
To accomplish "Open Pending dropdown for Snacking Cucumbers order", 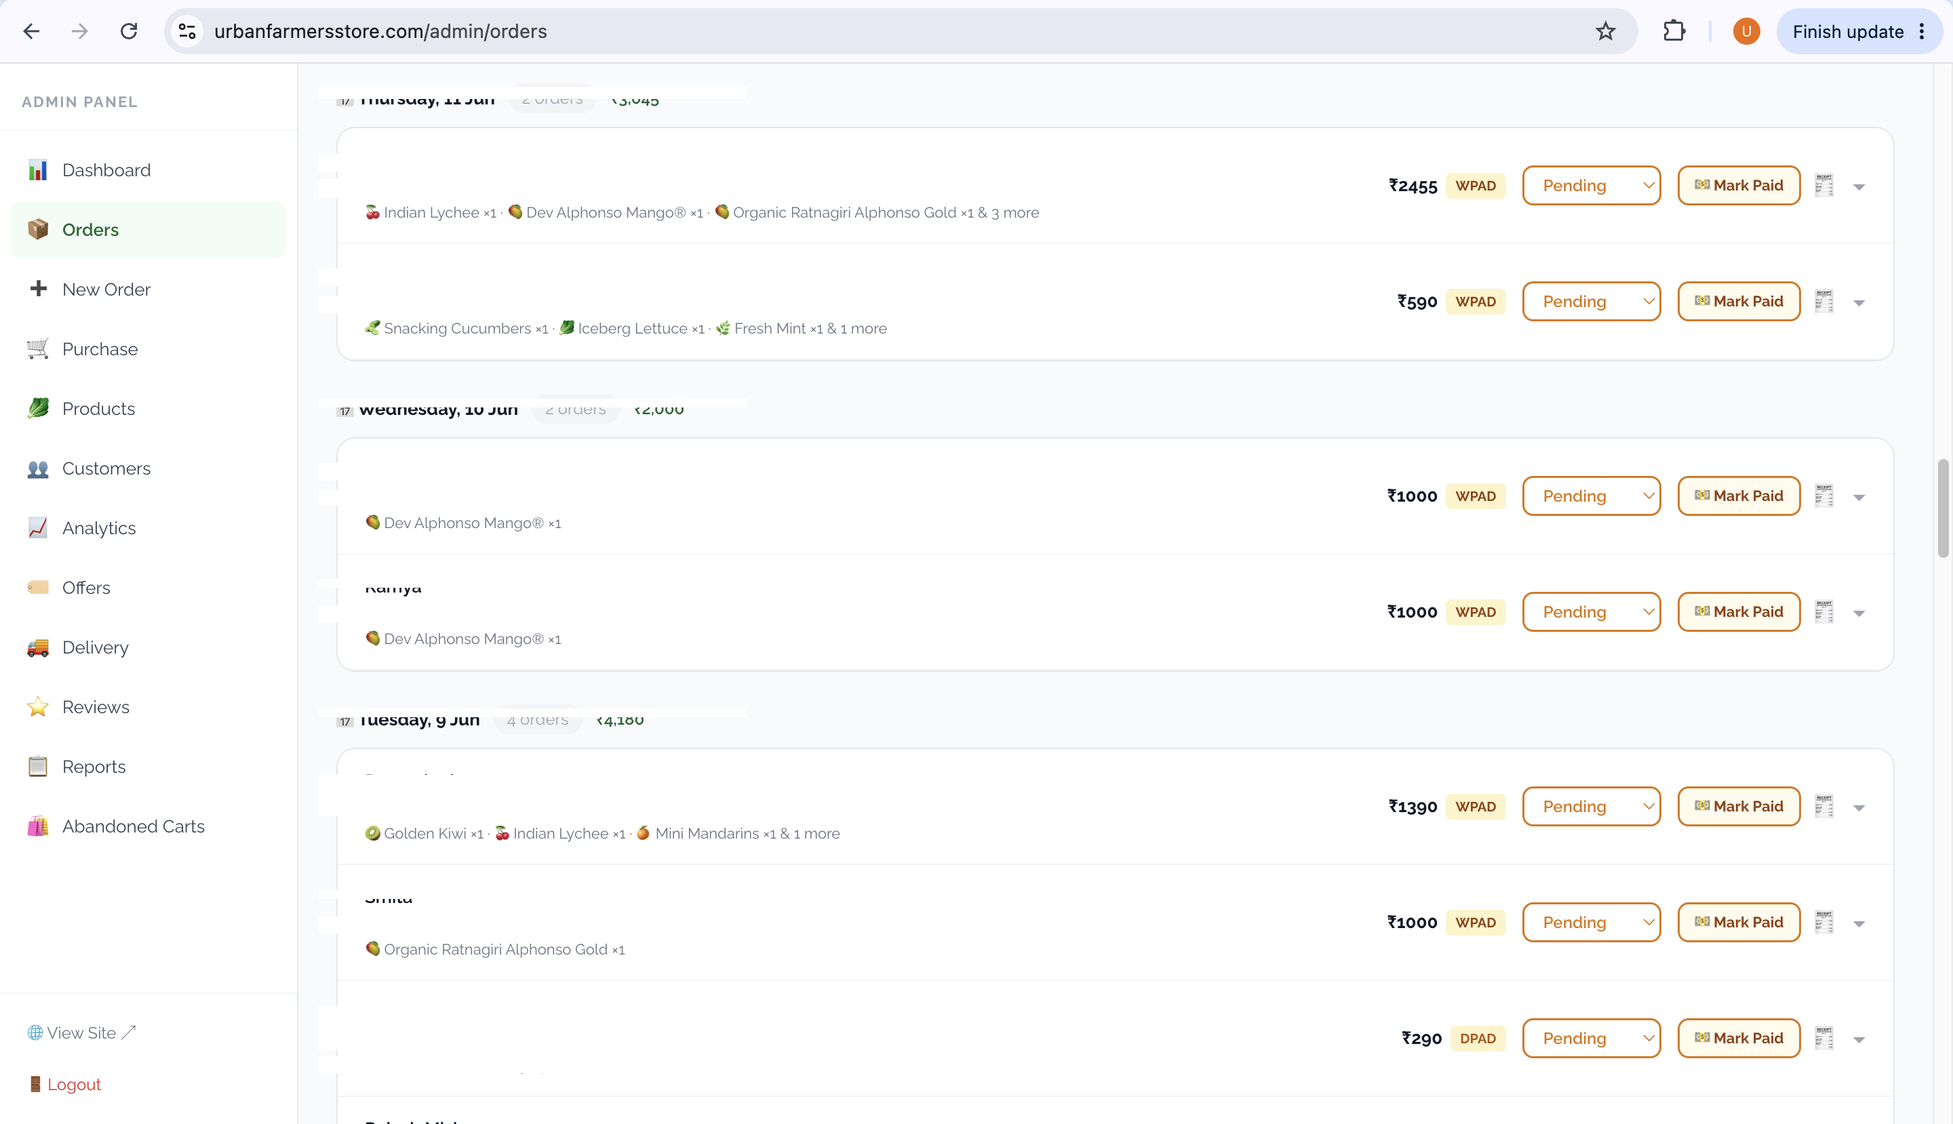I will click(x=1592, y=301).
